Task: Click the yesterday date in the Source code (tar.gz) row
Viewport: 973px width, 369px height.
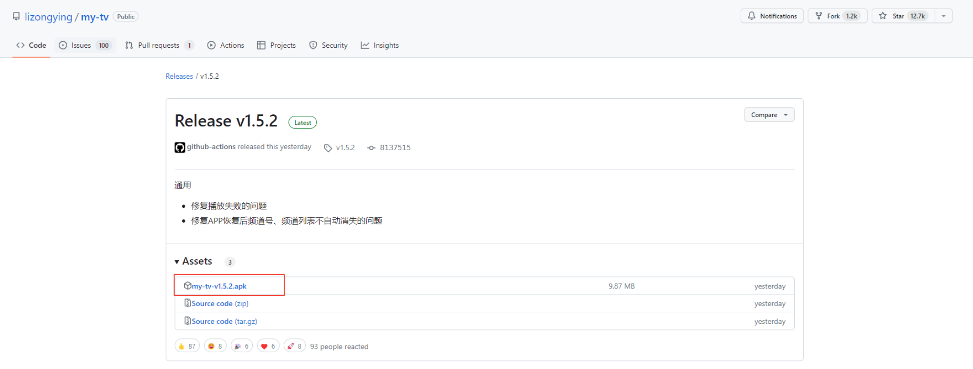Action: (770, 321)
